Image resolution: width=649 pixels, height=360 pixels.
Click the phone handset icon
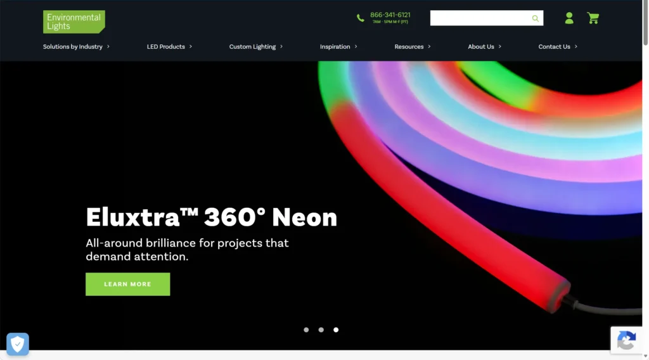pyautogui.click(x=361, y=18)
